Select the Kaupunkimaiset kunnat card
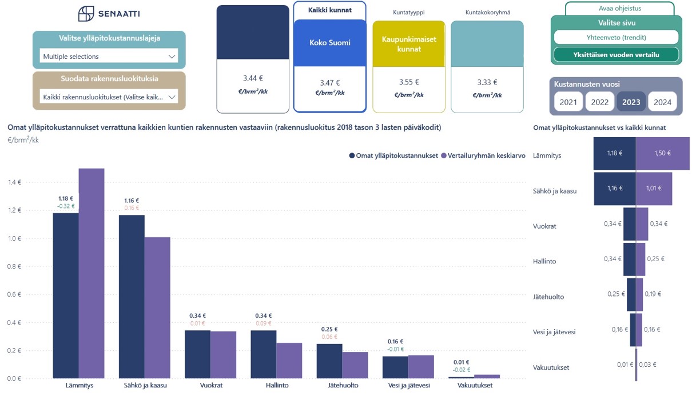The height and width of the screenshot is (396, 692). 408,45
